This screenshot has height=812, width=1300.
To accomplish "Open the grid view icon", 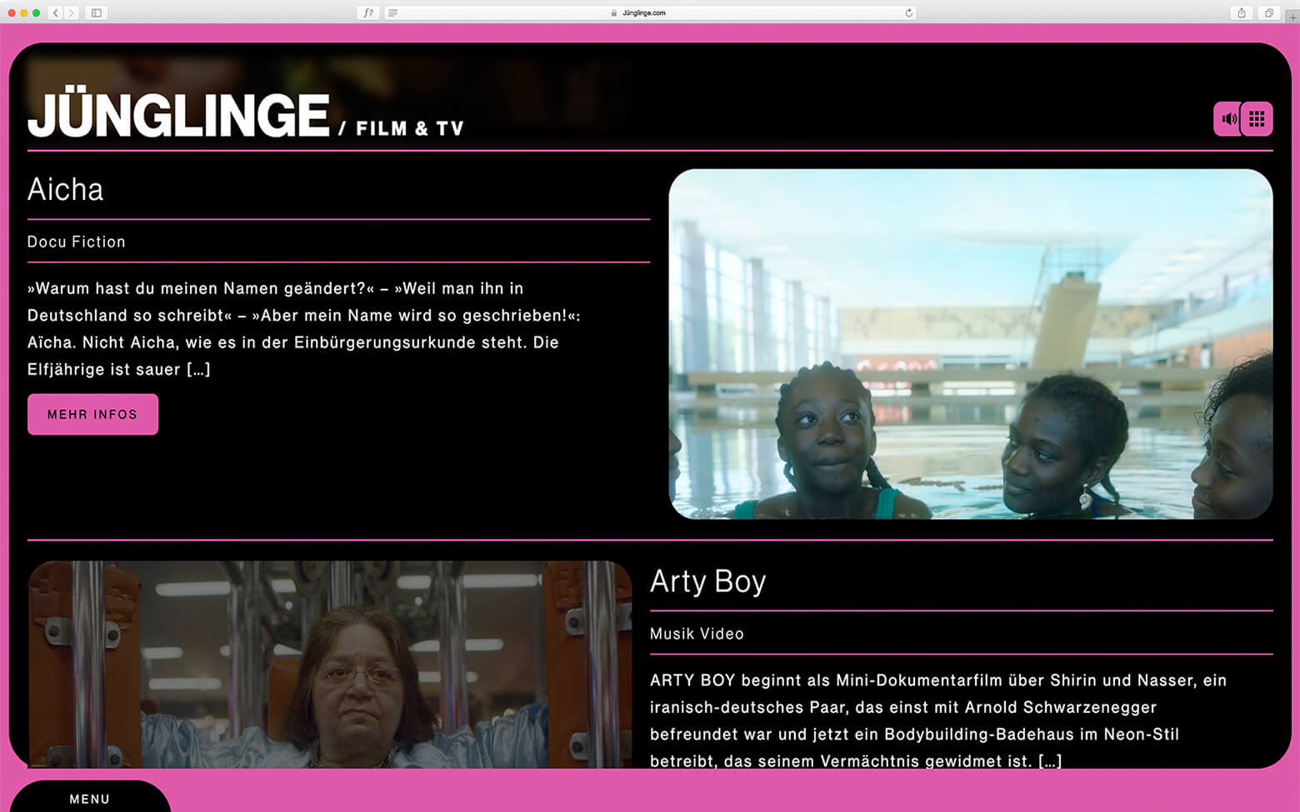I will (1257, 119).
